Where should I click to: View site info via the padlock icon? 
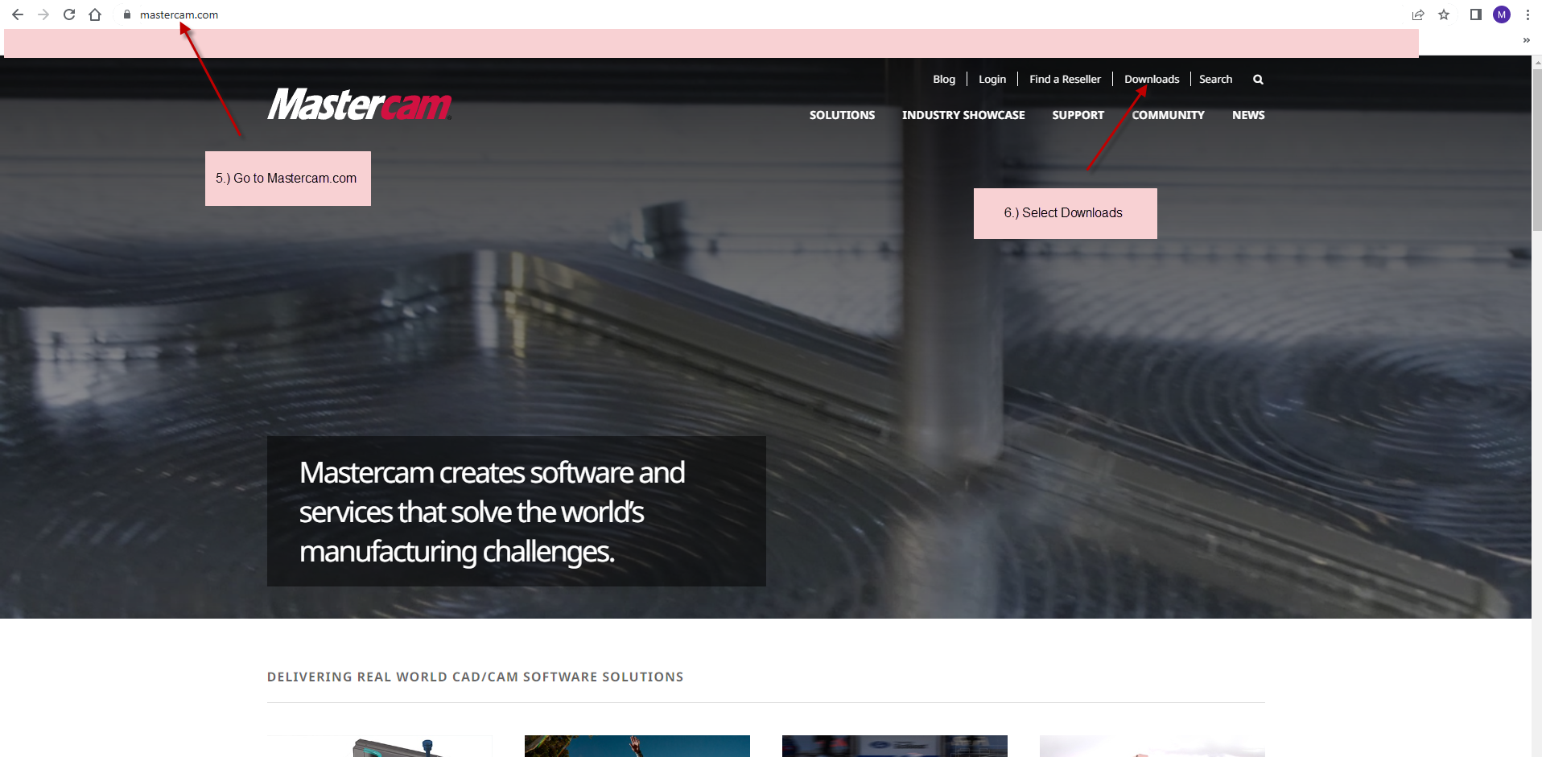(x=127, y=14)
